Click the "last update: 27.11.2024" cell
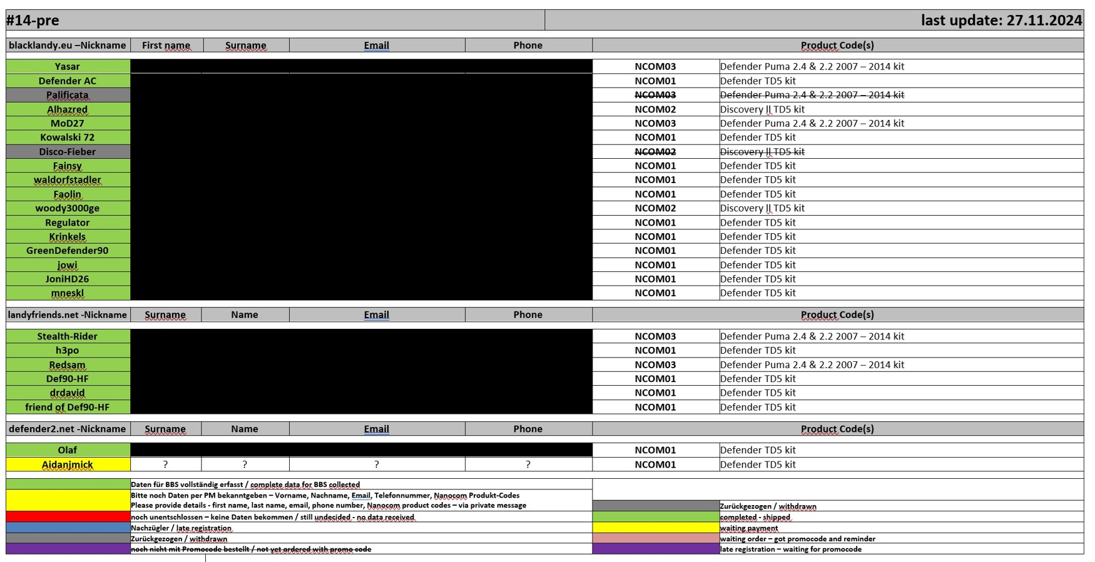Screen dimensions: 1095x562 [814, 20]
